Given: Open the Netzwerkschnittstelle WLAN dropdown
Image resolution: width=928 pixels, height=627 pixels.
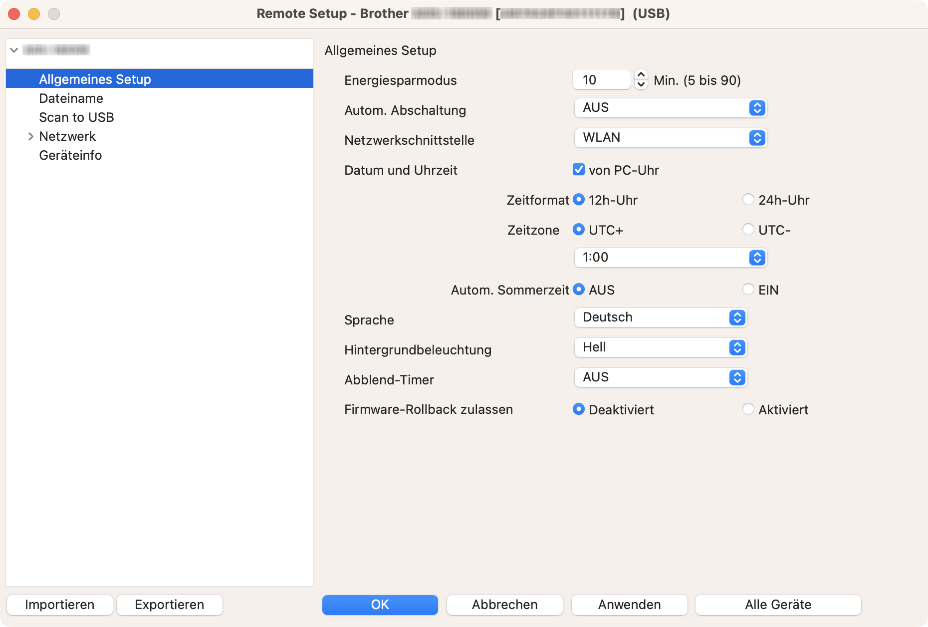Looking at the screenshot, I should [671, 138].
